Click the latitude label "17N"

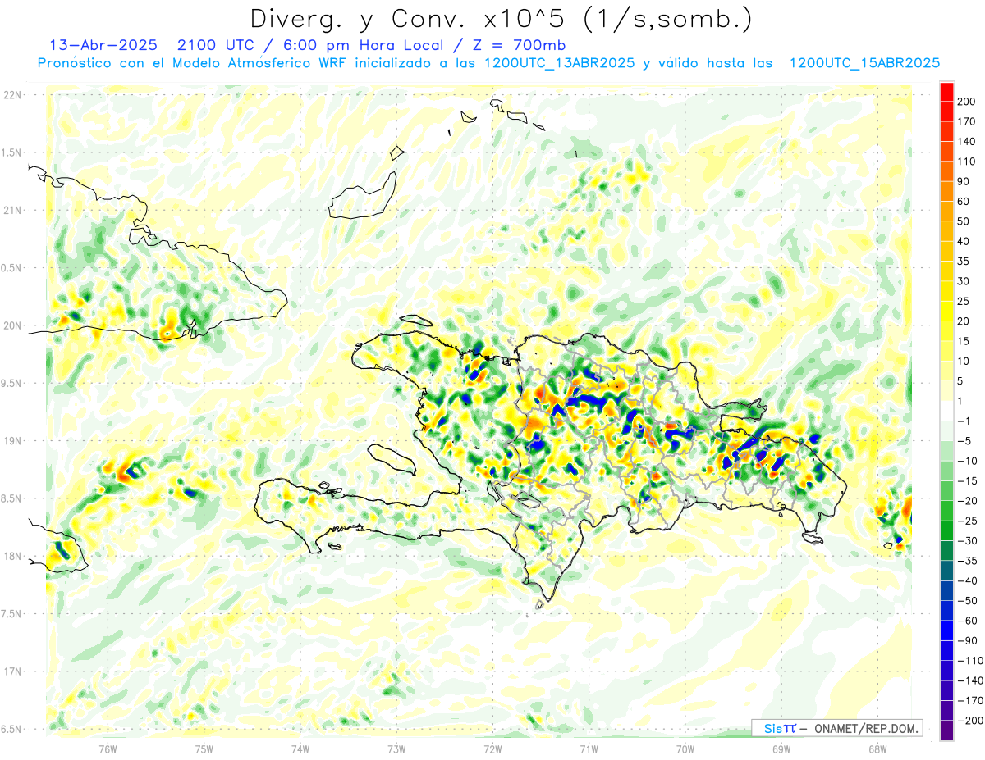coord(11,671)
